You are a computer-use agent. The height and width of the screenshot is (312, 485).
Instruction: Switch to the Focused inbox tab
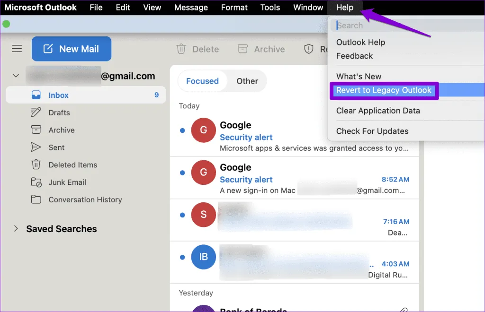click(x=202, y=81)
